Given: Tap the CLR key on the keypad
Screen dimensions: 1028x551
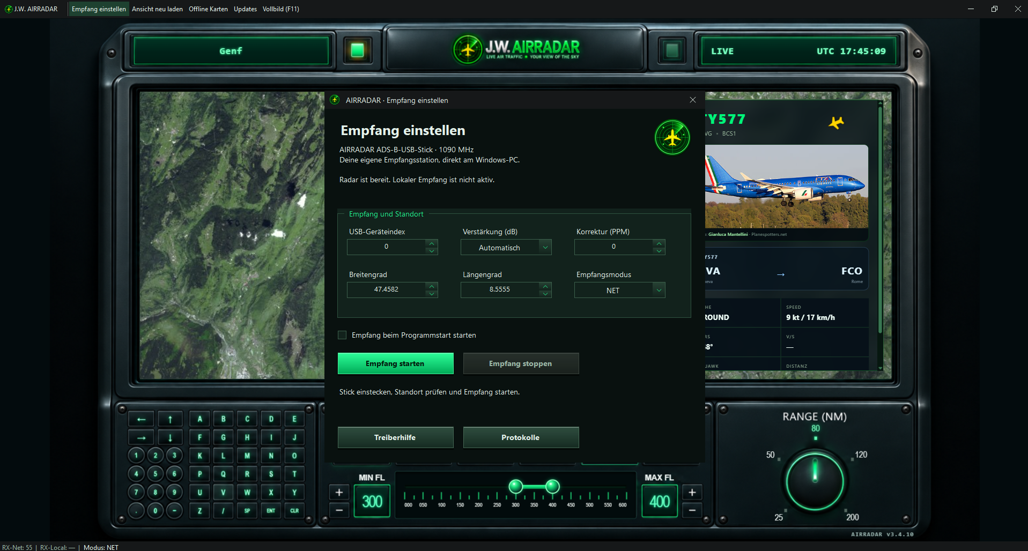Looking at the screenshot, I should tap(294, 510).
